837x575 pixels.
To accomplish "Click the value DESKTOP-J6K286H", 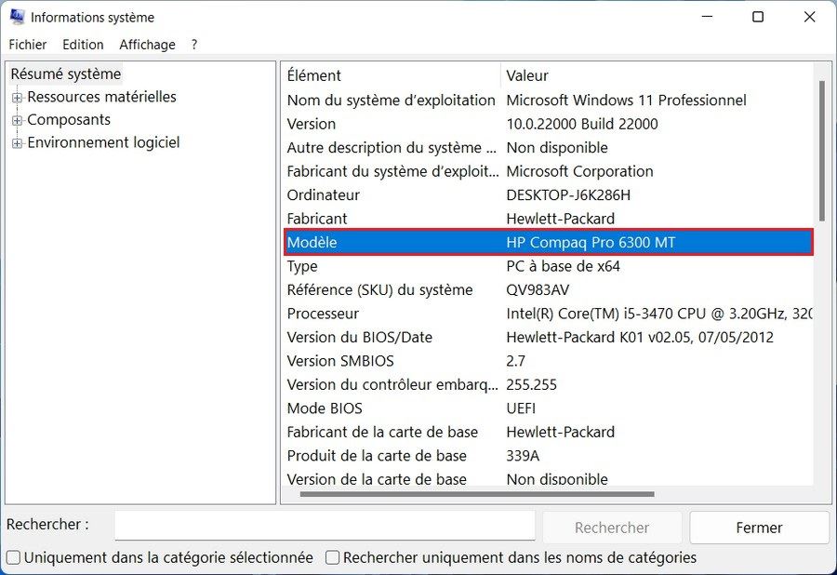I will (x=568, y=194).
